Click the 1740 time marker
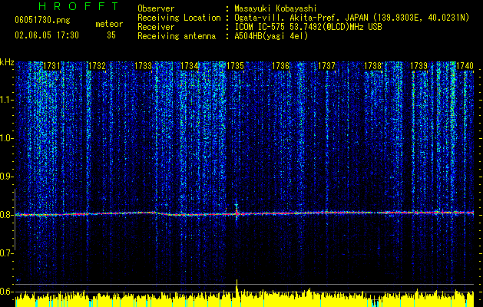Viewport: 483px width, 307px height. coord(465,66)
